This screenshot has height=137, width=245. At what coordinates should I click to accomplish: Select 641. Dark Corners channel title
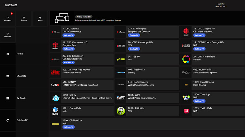click(x=138, y=82)
